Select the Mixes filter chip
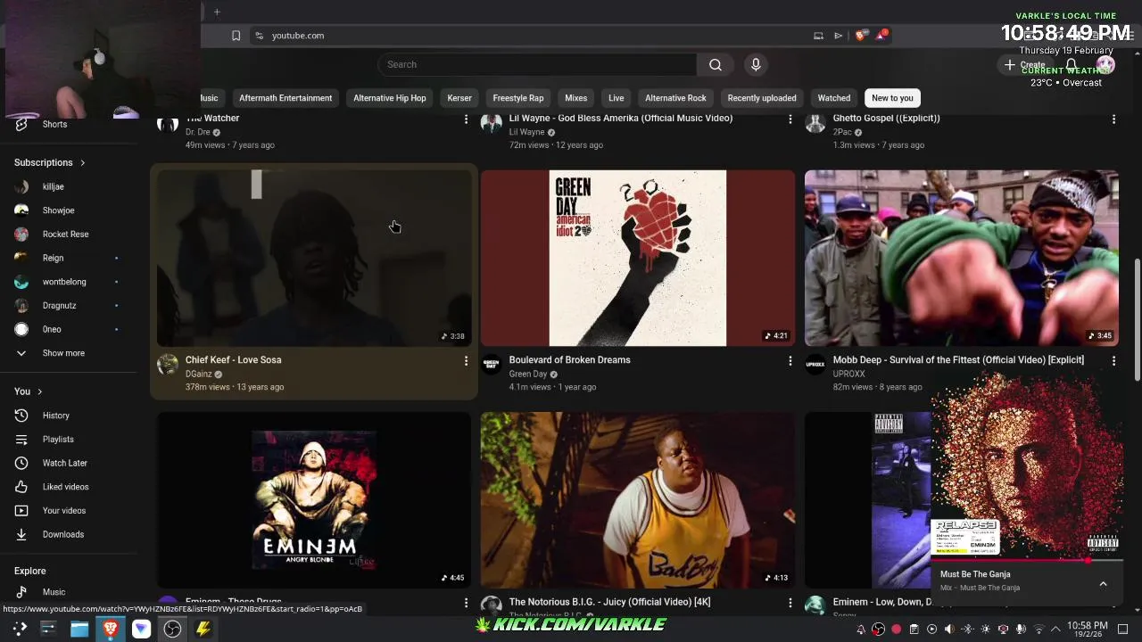This screenshot has height=642, width=1142. pyautogui.click(x=576, y=98)
